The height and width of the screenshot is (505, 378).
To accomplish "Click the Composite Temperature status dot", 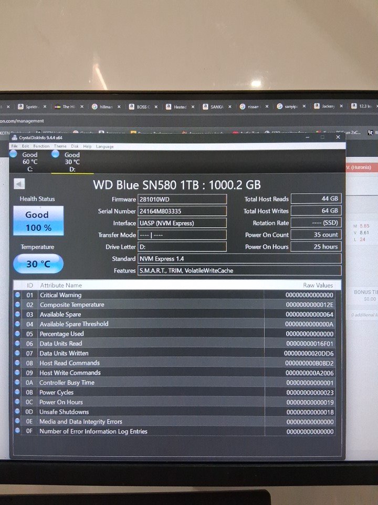I will pyautogui.click(x=17, y=305).
